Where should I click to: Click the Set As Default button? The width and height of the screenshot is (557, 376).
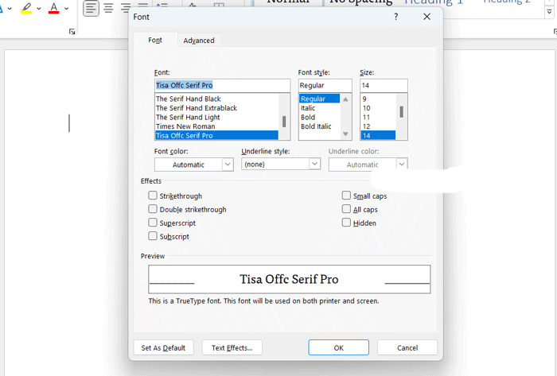(163, 347)
